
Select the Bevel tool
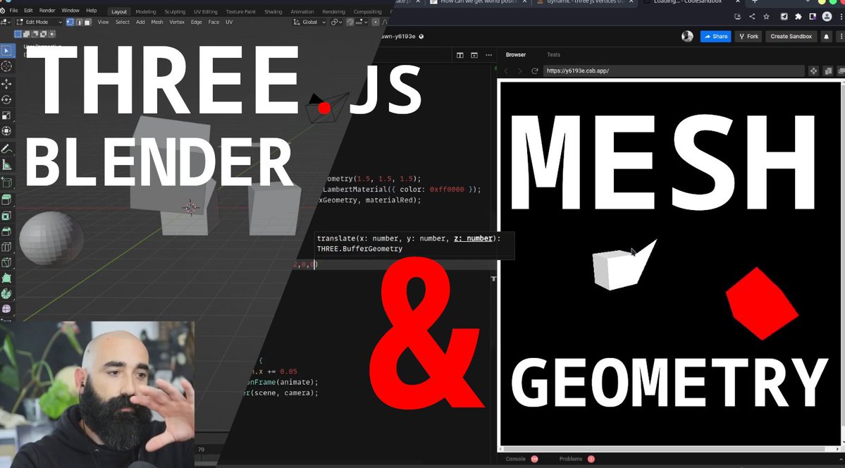pyautogui.click(x=6, y=231)
